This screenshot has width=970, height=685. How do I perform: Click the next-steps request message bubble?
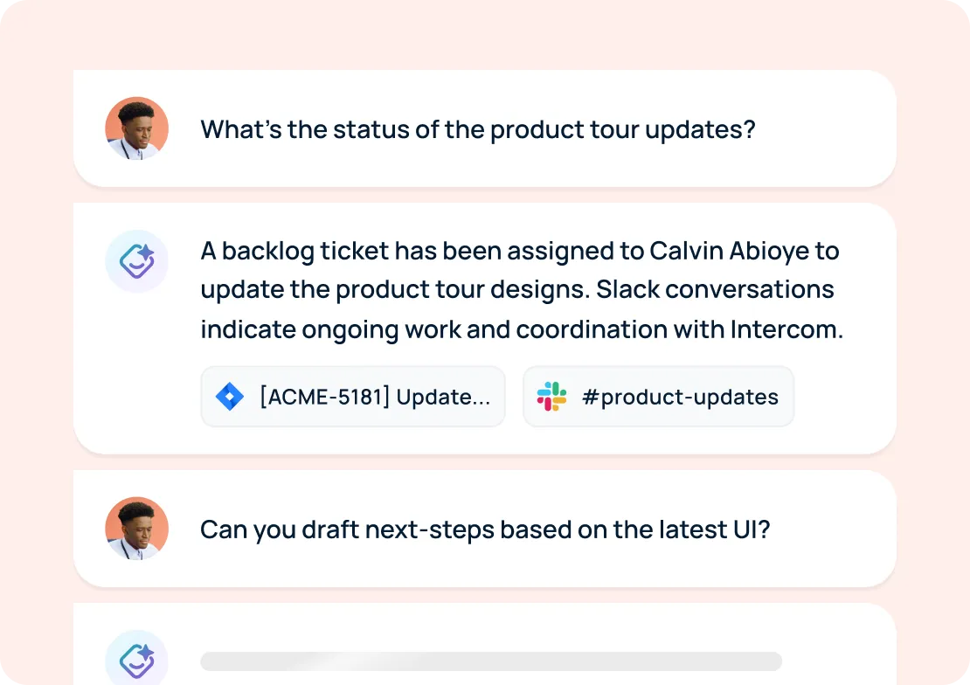coord(484,529)
